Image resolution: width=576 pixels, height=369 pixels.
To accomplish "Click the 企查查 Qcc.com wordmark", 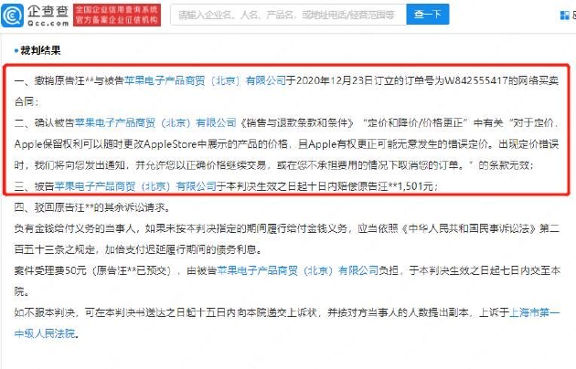I will point(48,15).
